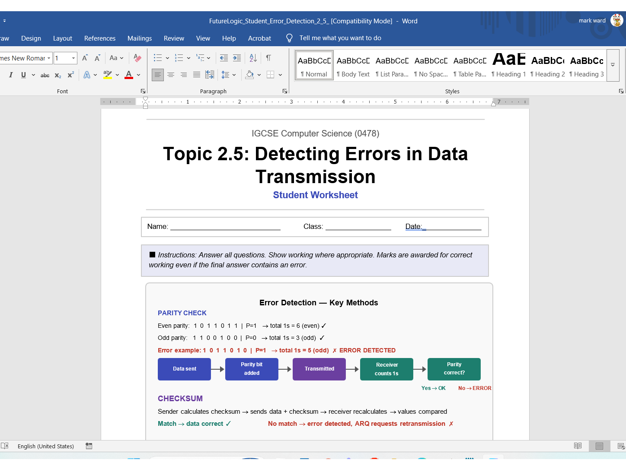Click Tell me what you want to do box

tap(340, 38)
